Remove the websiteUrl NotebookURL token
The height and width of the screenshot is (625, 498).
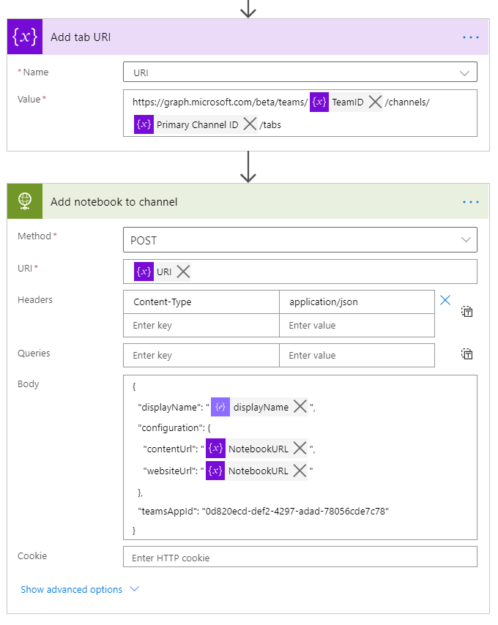300,471
